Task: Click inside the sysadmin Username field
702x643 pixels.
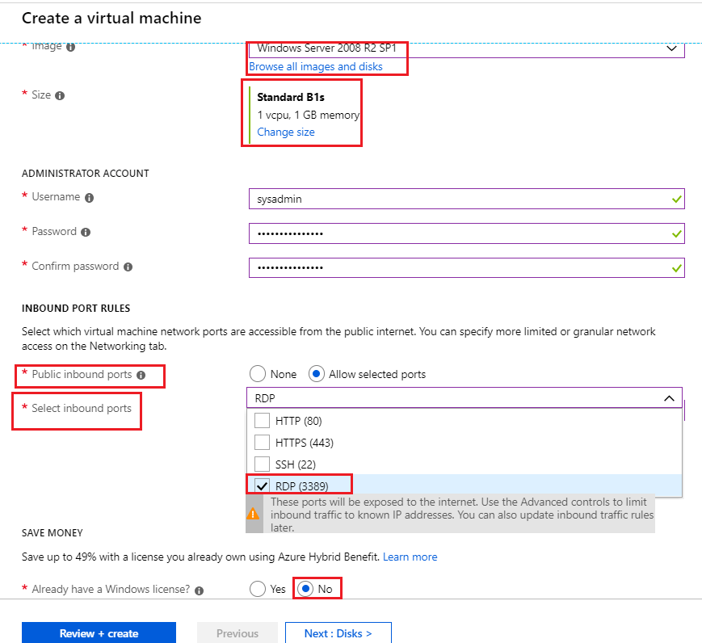Action: [464, 199]
